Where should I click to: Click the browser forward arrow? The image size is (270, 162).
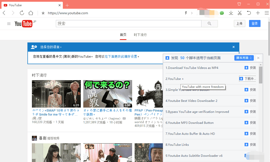tap(13, 13)
